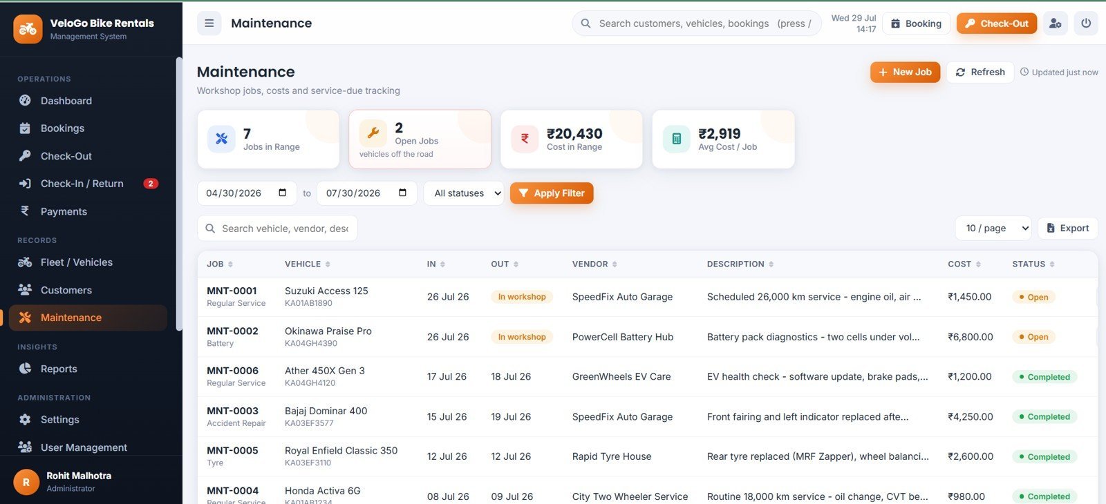Image resolution: width=1106 pixels, height=504 pixels.
Task: Select Maintenance in the sidebar
Action: tap(88, 318)
